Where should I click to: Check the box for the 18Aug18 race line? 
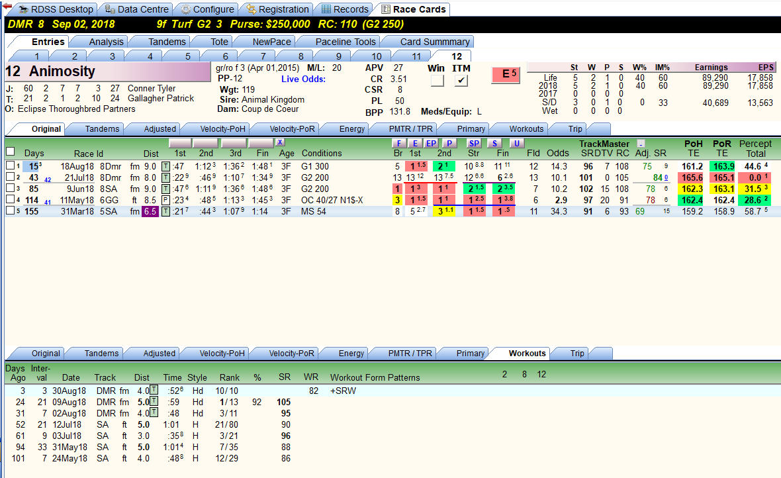point(10,166)
